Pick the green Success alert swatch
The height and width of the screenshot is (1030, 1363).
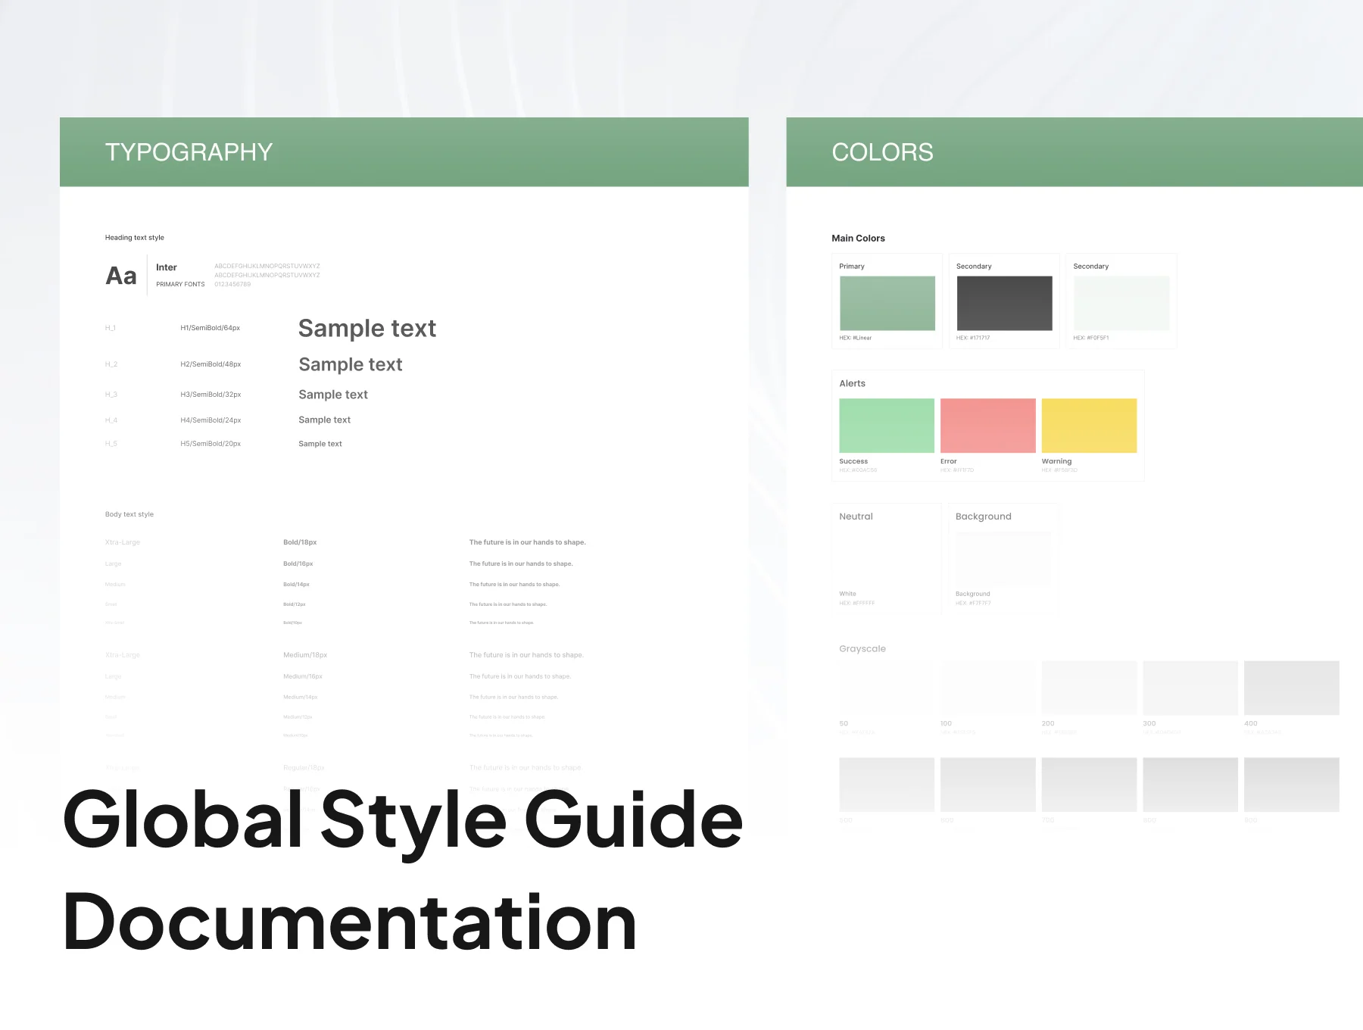[x=887, y=426]
